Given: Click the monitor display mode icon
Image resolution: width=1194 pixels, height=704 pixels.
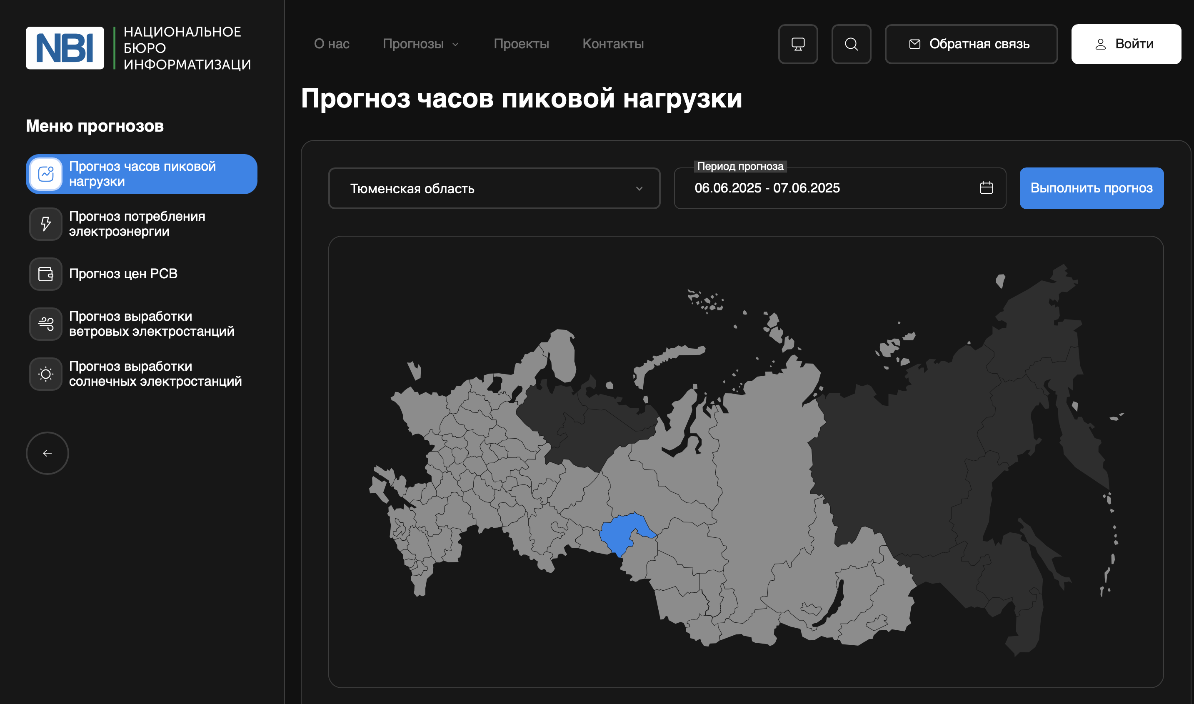Looking at the screenshot, I should coord(798,44).
